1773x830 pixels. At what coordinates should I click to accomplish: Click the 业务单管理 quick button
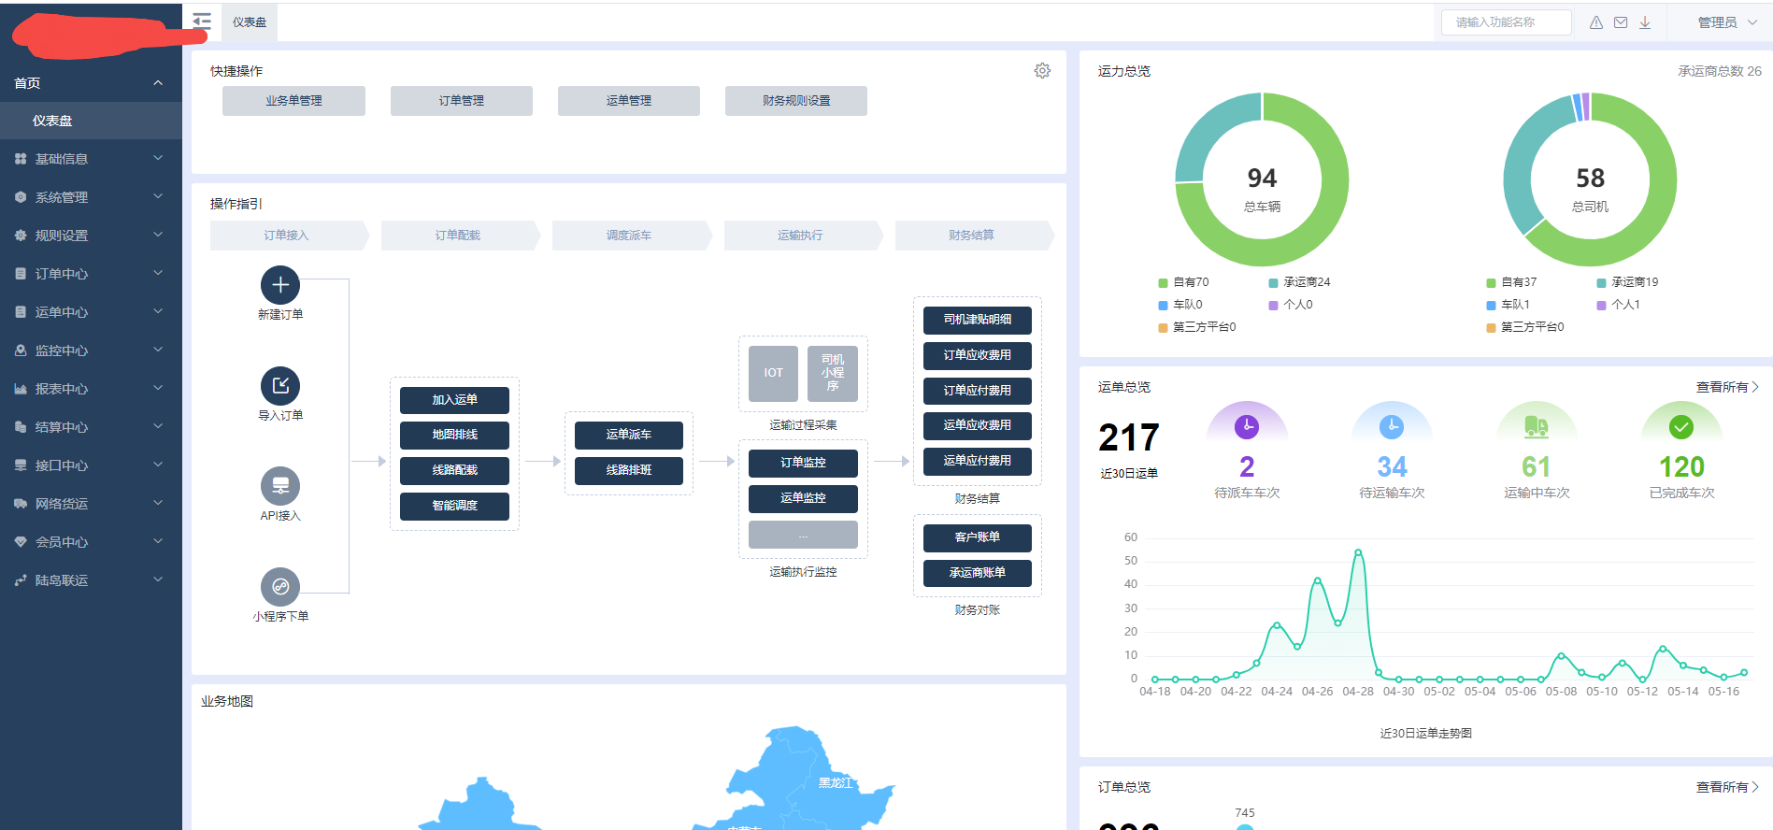293,101
